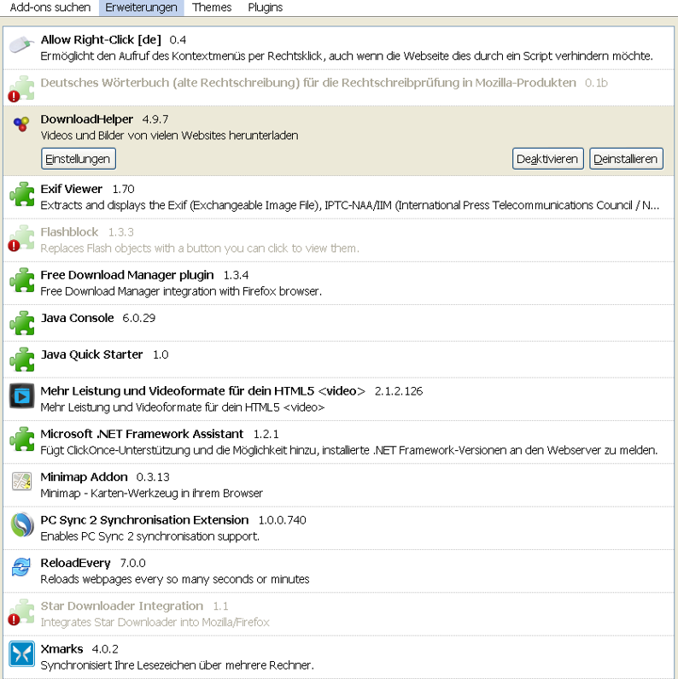Select the Java Console entry name
This screenshot has height=679, width=678.
tap(77, 318)
